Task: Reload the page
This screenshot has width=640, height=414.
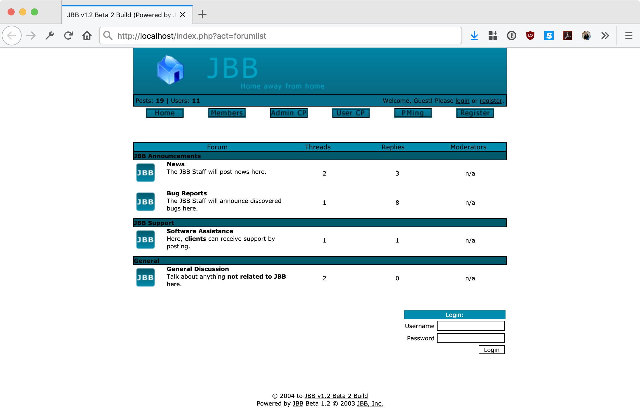Action: pos(68,36)
